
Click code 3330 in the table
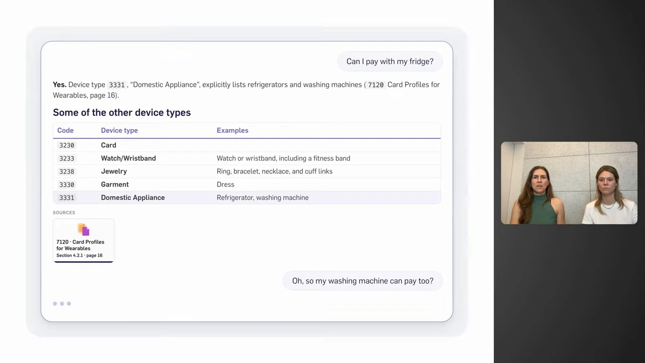click(67, 185)
